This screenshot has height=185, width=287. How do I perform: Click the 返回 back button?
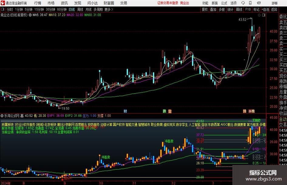274,9
